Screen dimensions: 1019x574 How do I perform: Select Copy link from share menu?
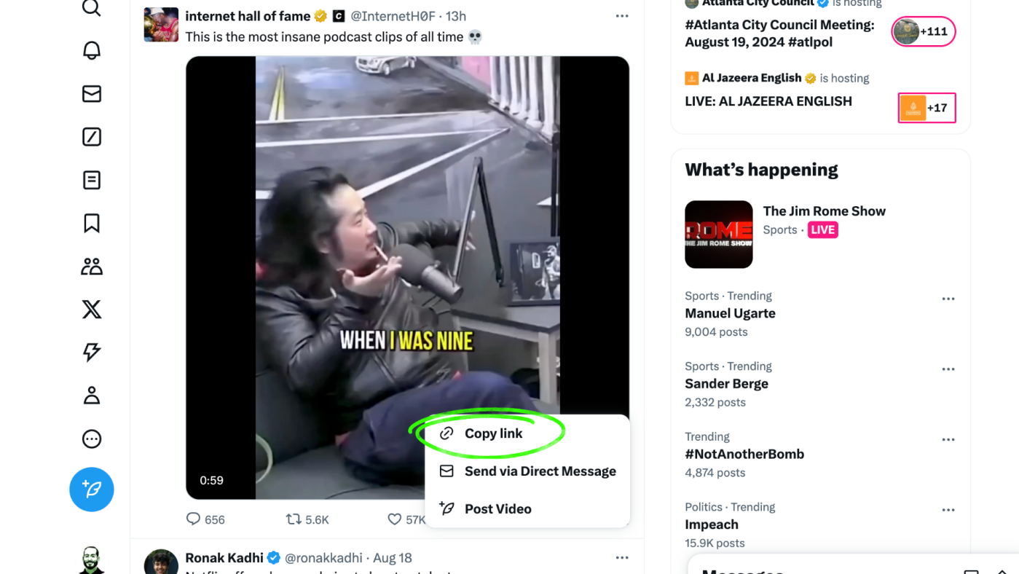[x=493, y=433]
